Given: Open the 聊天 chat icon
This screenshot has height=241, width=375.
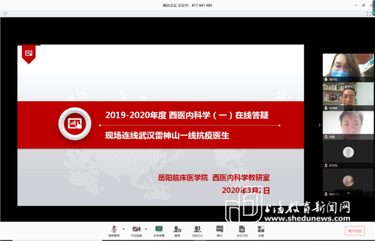Looking at the screenshot, I should coord(219,231).
